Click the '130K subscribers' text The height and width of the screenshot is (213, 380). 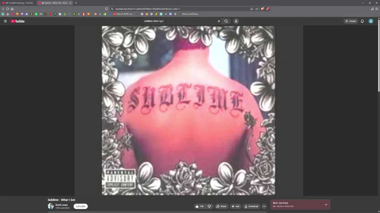click(62, 208)
